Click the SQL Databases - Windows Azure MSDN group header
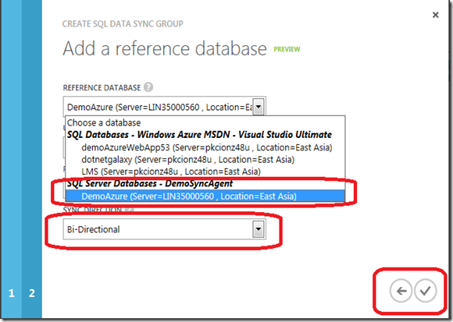The image size is (453, 322). (199, 135)
